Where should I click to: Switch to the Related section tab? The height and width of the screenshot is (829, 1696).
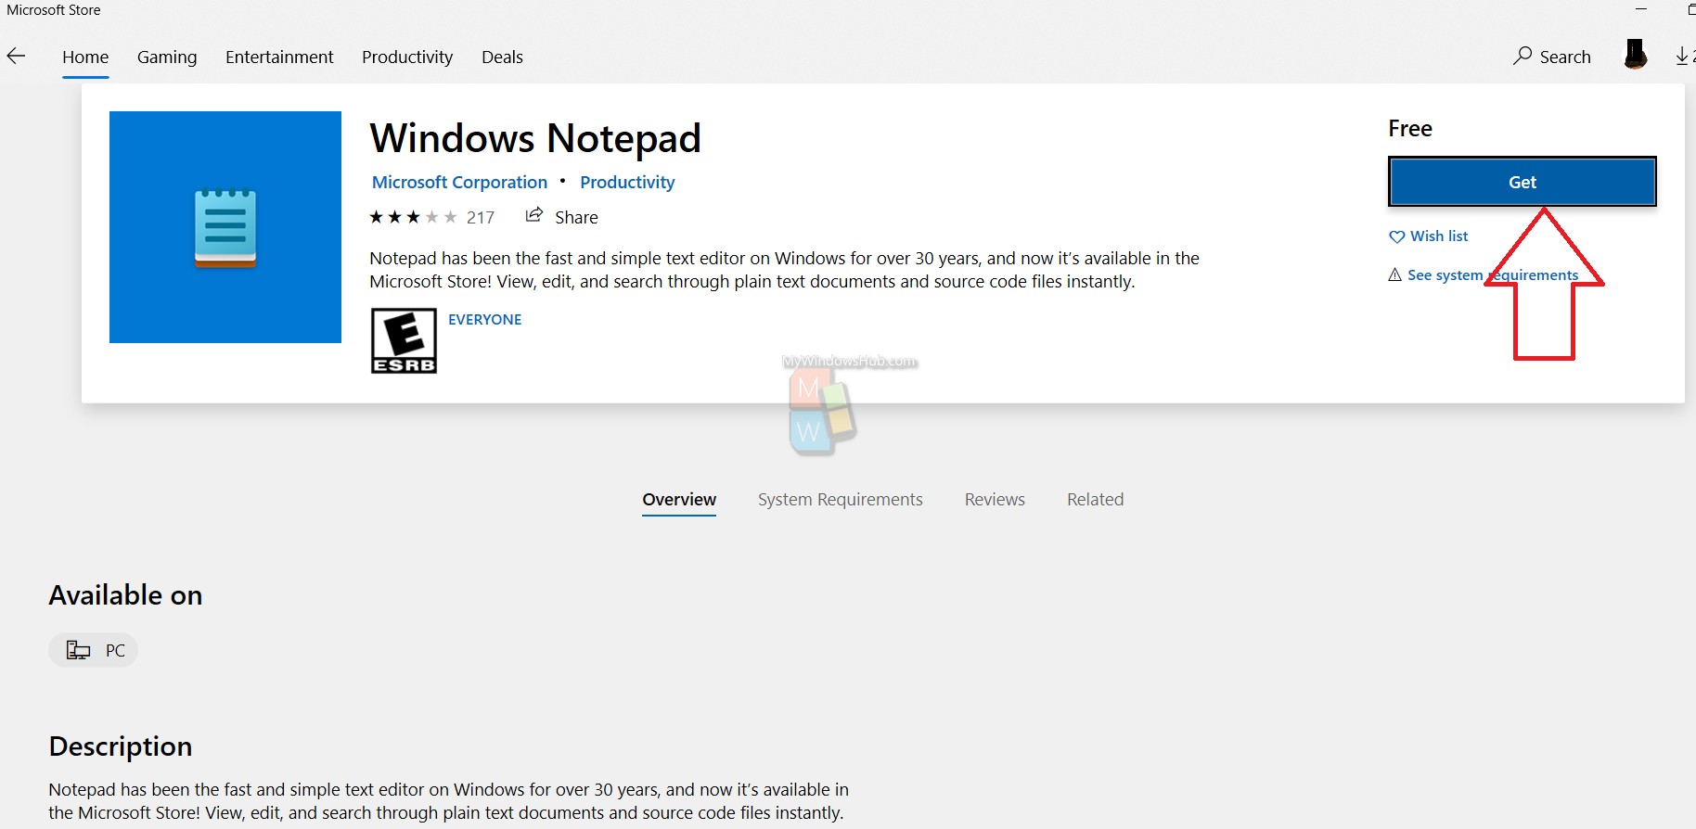coord(1095,499)
